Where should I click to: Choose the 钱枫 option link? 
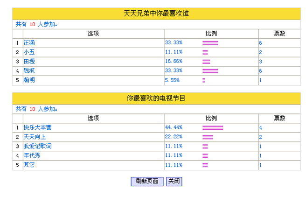click(x=29, y=71)
